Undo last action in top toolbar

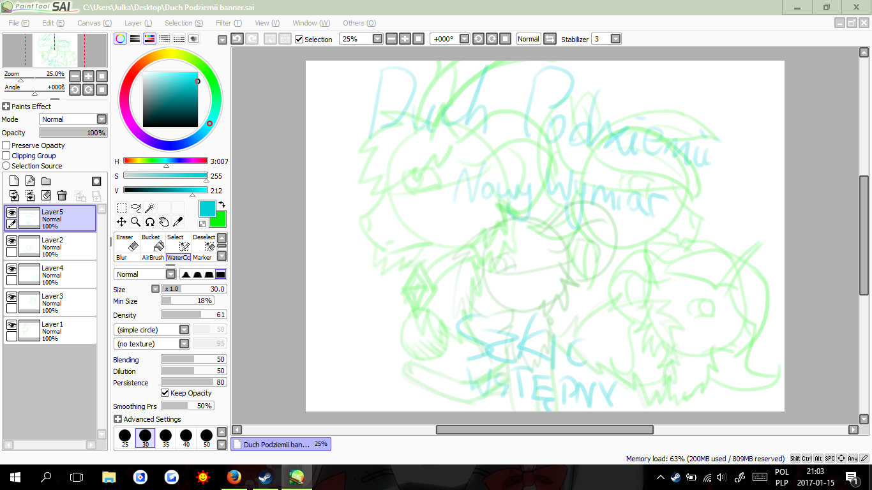(x=237, y=39)
